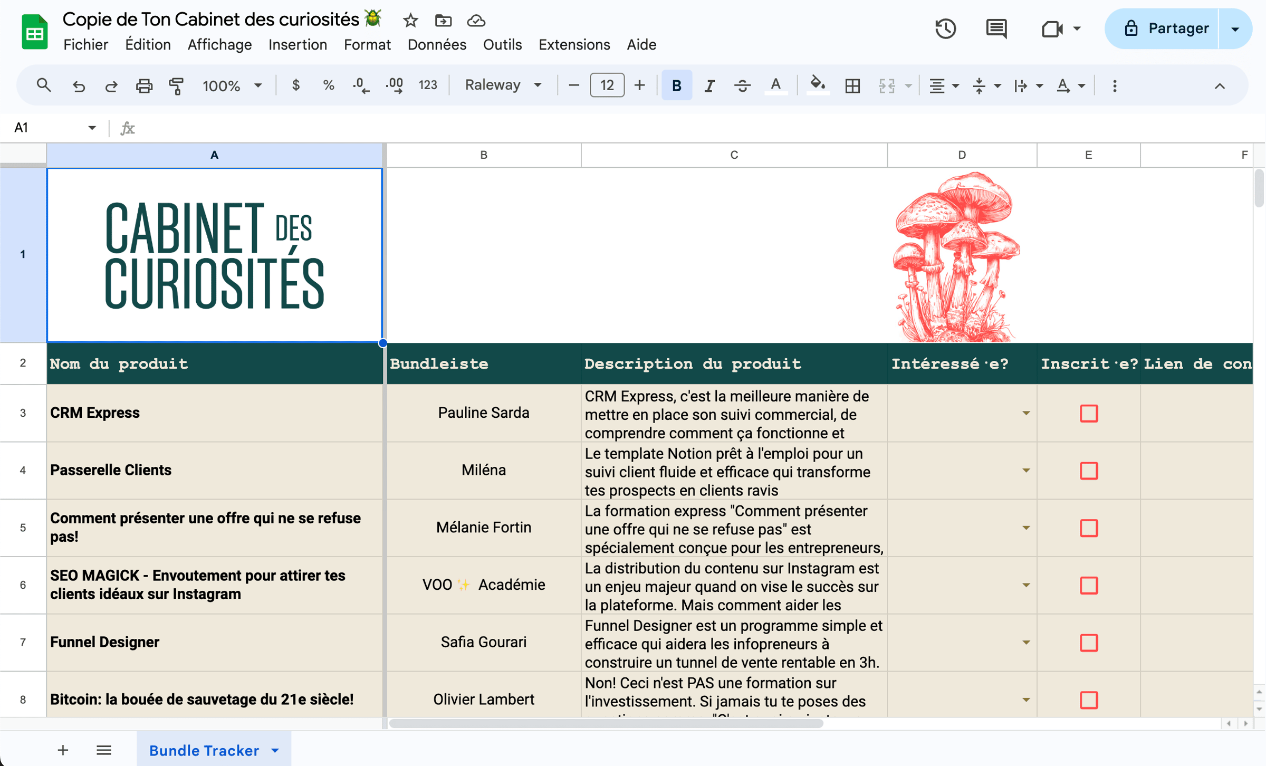Open the Édition menu
The width and height of the screenshot is (1266, 766).
tap(148, 45)
